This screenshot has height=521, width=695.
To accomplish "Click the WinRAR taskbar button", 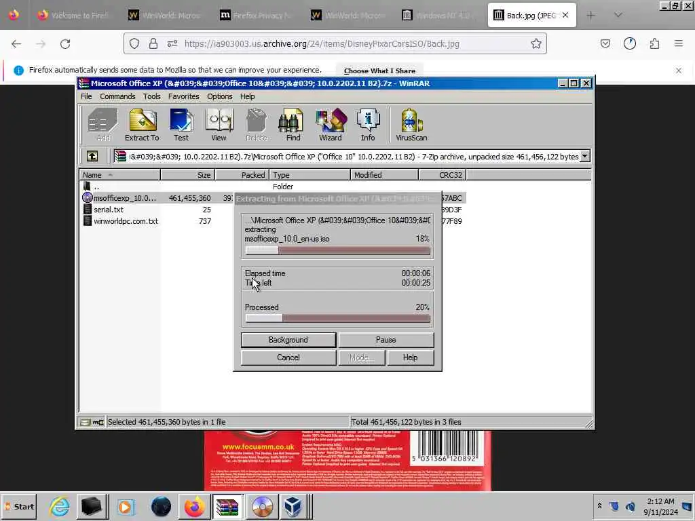I will 227,506.
